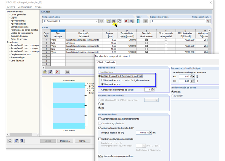Click the Longitud objetivo de EF value field
Screen dimensions: 225x161
(141, 133)
